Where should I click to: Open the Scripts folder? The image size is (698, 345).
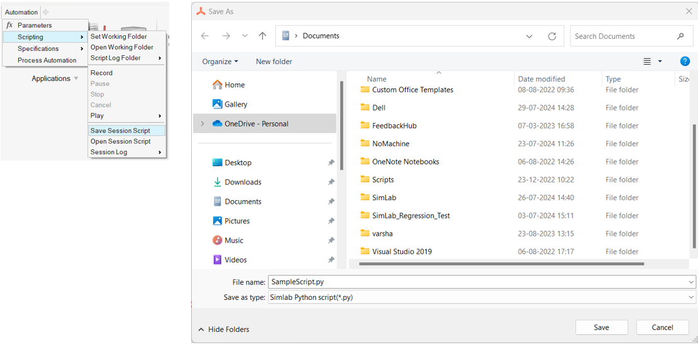(383, 179)
